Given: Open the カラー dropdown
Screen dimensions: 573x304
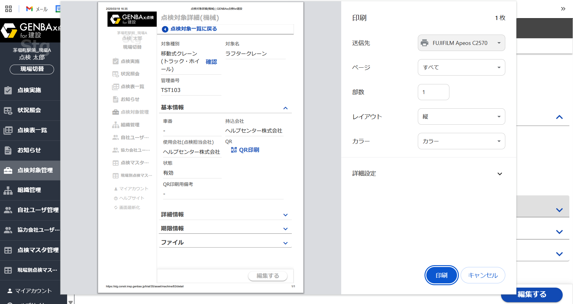Looking at the screenshot, I should [x=461, y=141].
